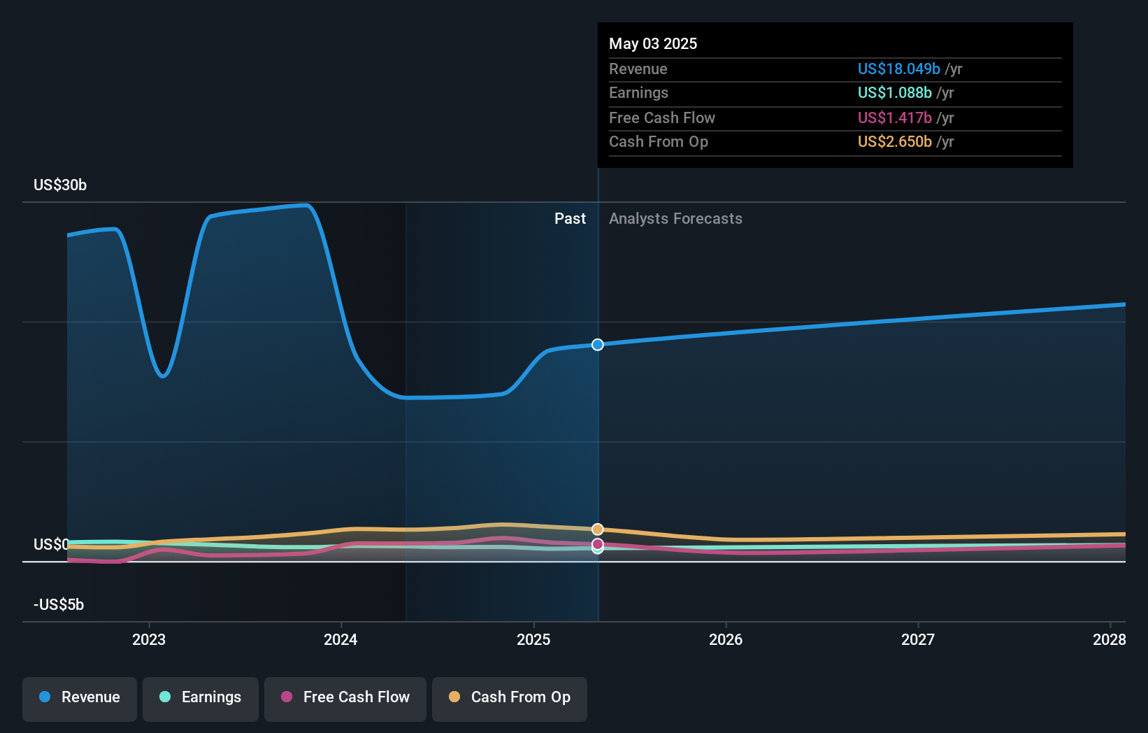Screen dimensions: 1148x733
Task: Select the 2025 x-axis label
Action: click(533, 639)
